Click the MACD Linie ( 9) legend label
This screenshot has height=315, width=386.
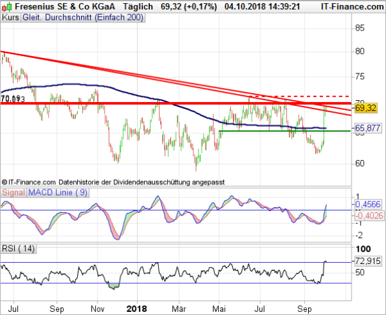58,193
